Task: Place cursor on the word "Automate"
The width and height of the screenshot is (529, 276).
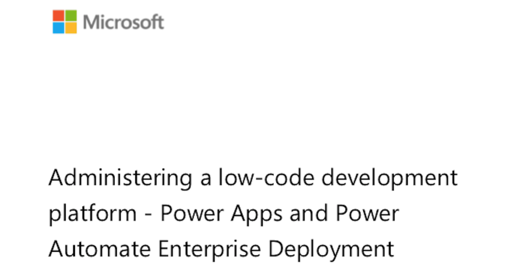Action: tap(100, 249)
